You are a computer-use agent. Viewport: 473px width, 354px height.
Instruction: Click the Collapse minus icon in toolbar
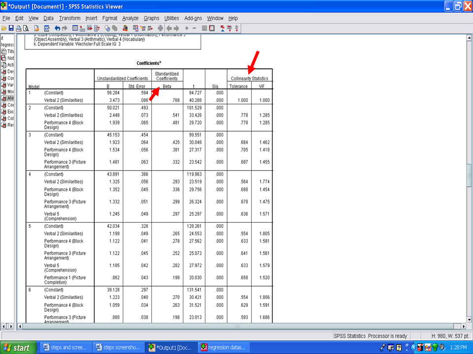[x=194, y=28]
